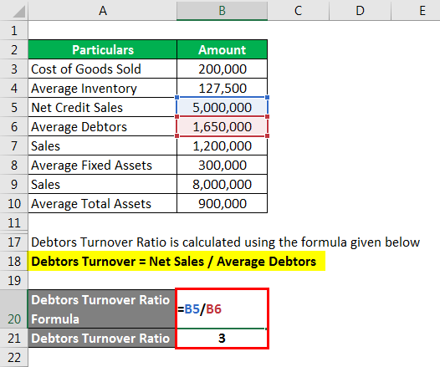Screen dimensions: 440x367
Task: Select the Average Fixed Assets cell
Action: pyautogui.click(x=102, y=165)
